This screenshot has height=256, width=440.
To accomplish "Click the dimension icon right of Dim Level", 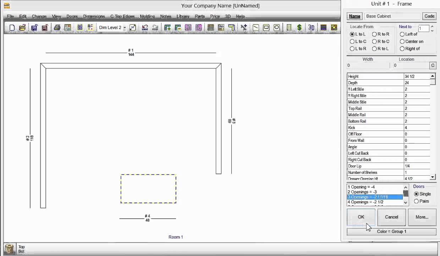I will coord(132,27).
